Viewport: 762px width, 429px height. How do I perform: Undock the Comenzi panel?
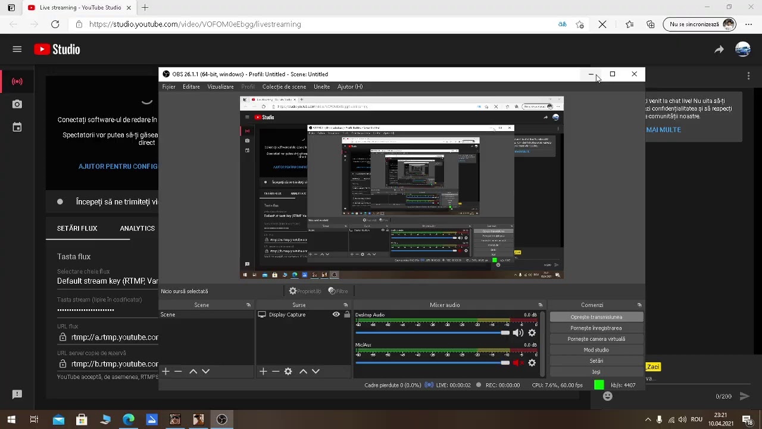pos(639,305)
